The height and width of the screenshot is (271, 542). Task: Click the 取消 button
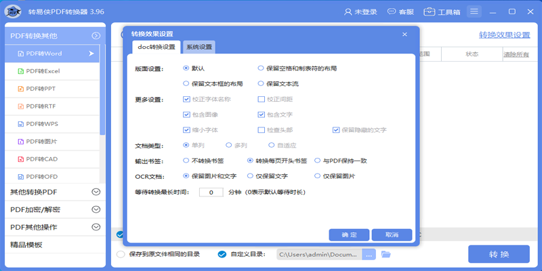click(x=392, y=234)
